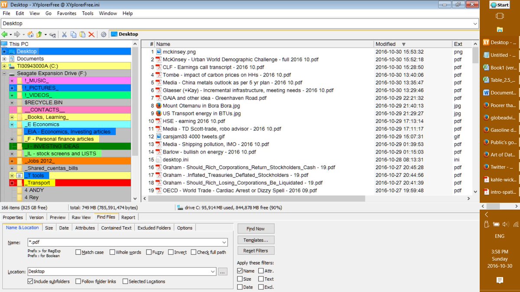The width and height of the screenshot is (520, 292).
Task: Switch to the Preview tab
Action: [58, 217]
